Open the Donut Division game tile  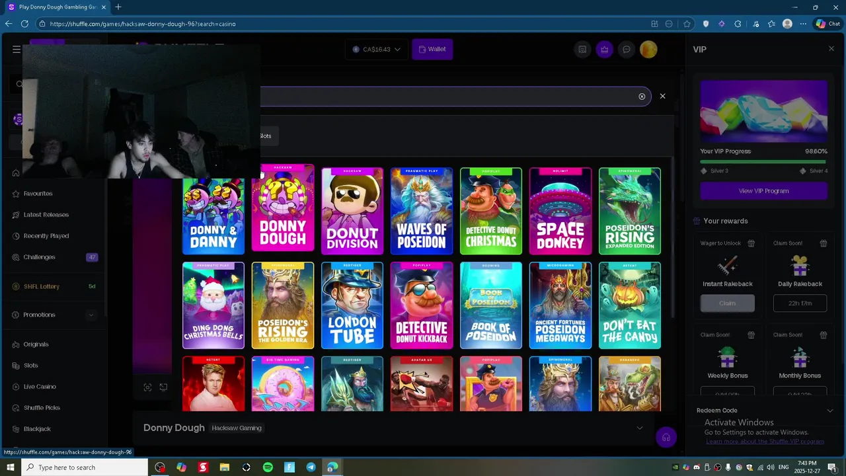[352, 211]
